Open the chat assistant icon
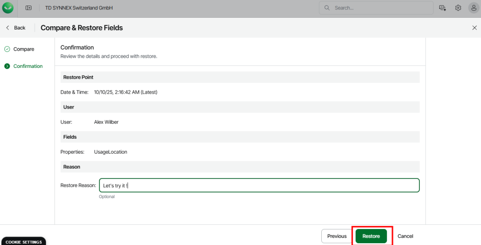 tap(442, 8)
